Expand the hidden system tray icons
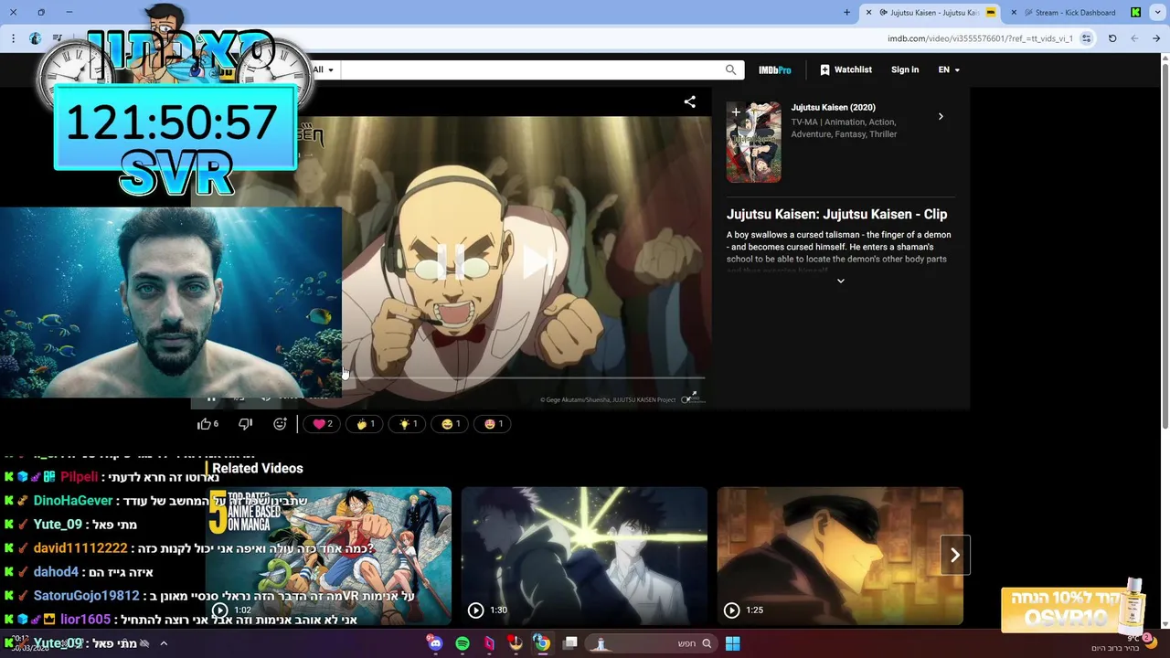The image size is (1170, 658). [x=164, y=643]
